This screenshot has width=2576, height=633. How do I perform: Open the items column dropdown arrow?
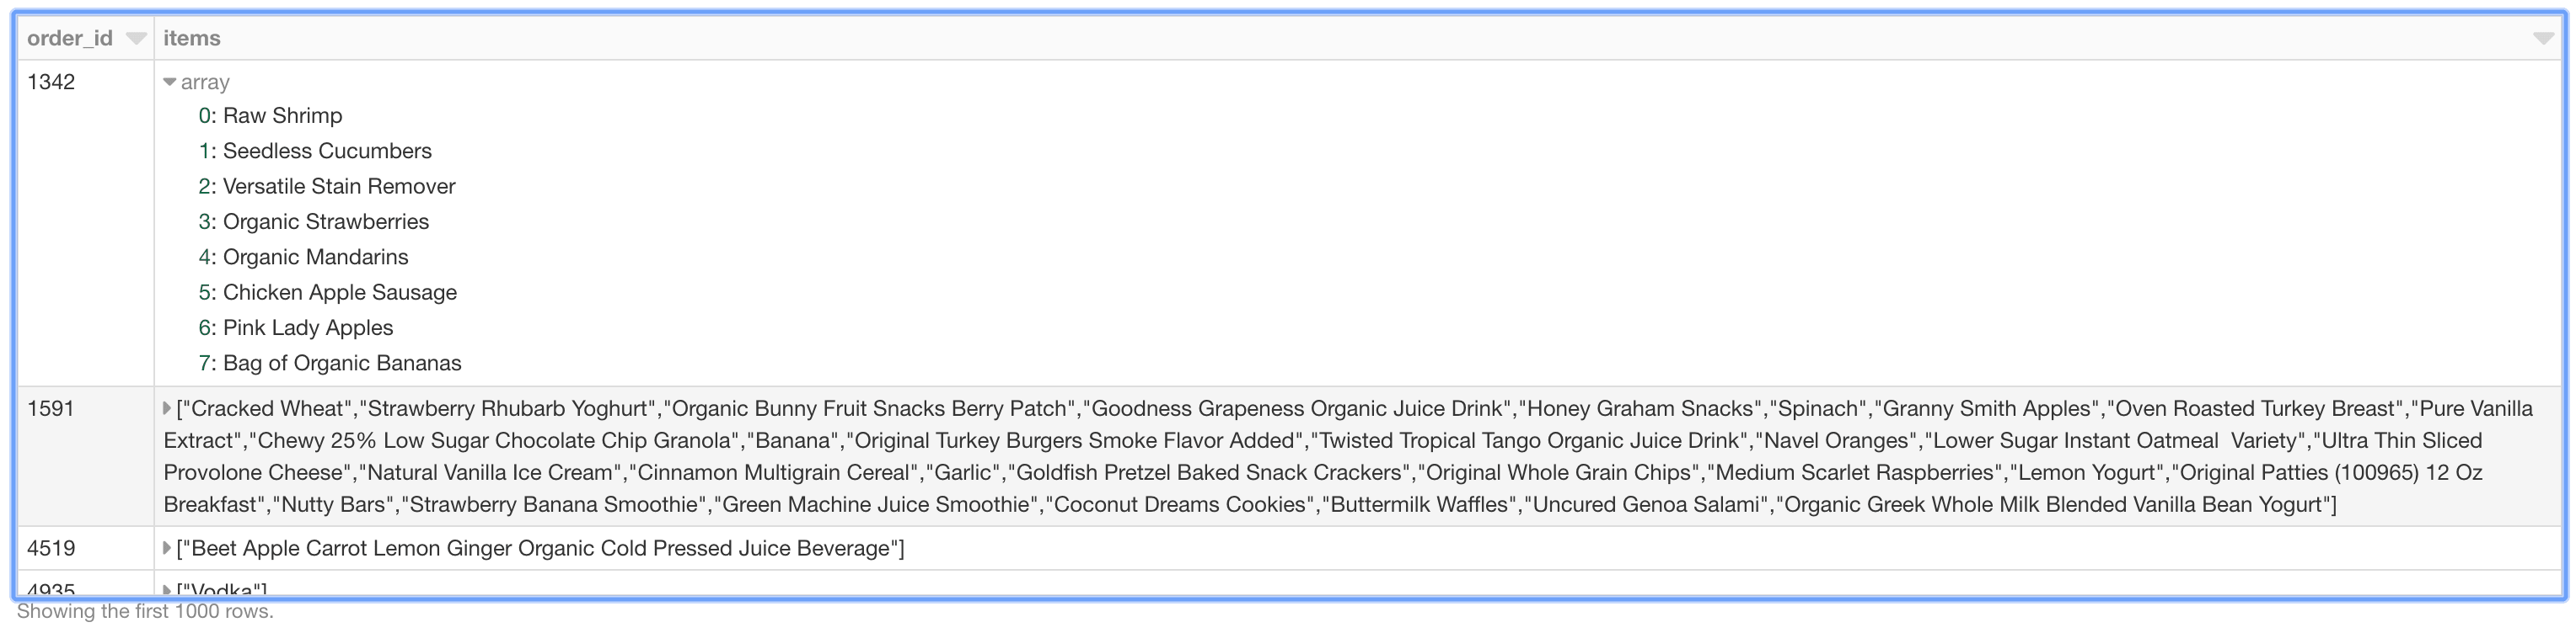[x=2544, y=39]
